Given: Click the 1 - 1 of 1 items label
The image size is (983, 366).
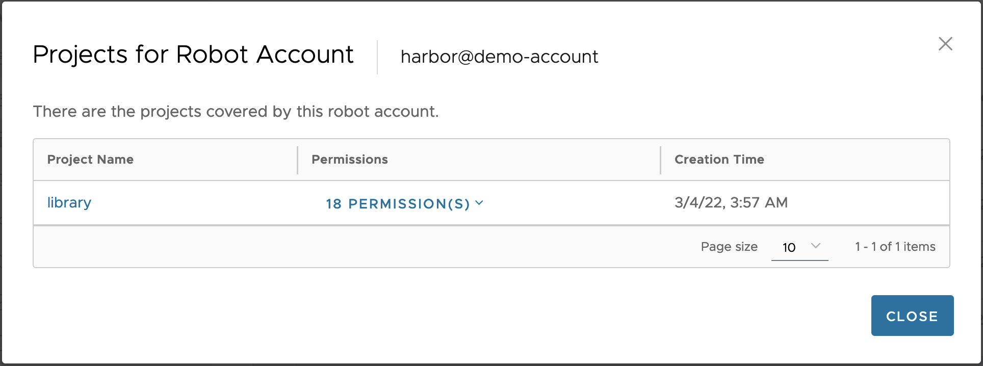Looking at the screenshot, I should 894,246.
